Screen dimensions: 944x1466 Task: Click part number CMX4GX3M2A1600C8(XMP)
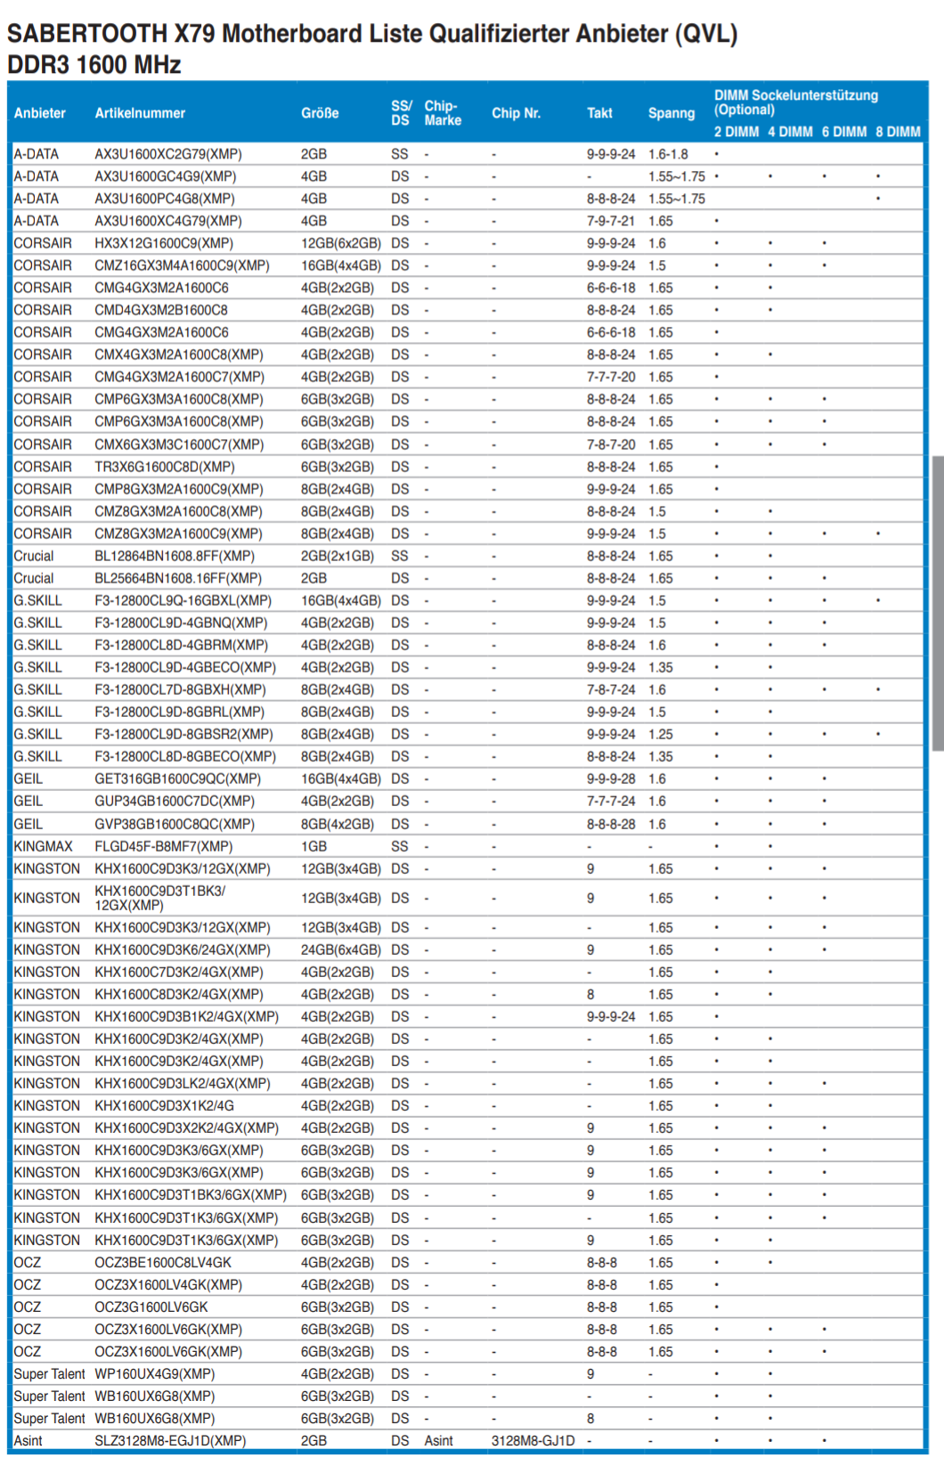[x=179, y=354]
